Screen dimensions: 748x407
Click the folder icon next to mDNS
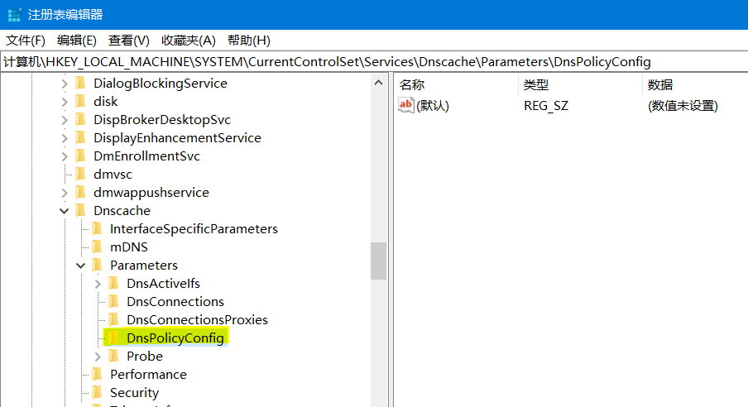click(97, 247)
